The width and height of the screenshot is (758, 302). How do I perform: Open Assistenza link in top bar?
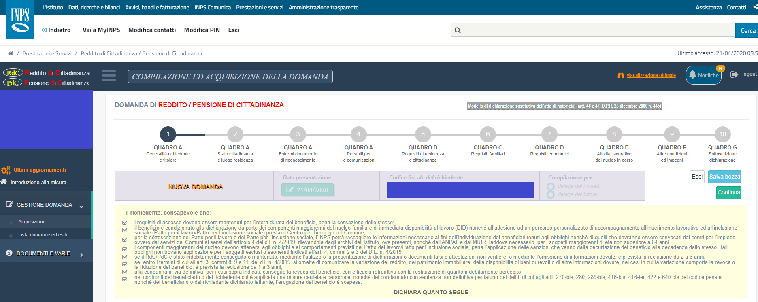(x=709, y=7)
